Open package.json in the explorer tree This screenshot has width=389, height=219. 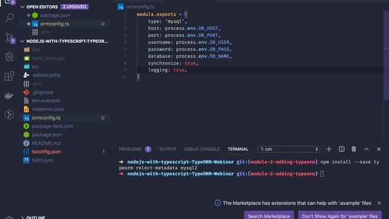47,134
